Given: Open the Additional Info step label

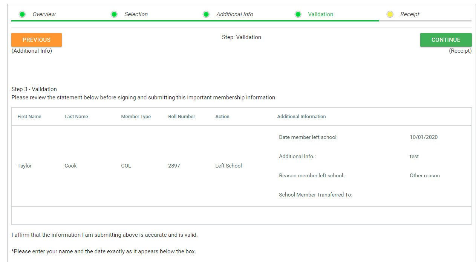Looking at the screenshot, I should [x=234, y=14].
